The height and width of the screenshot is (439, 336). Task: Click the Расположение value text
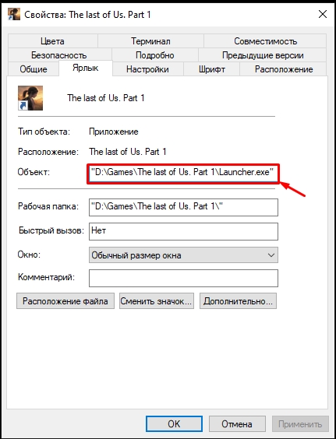click(128, 152)
